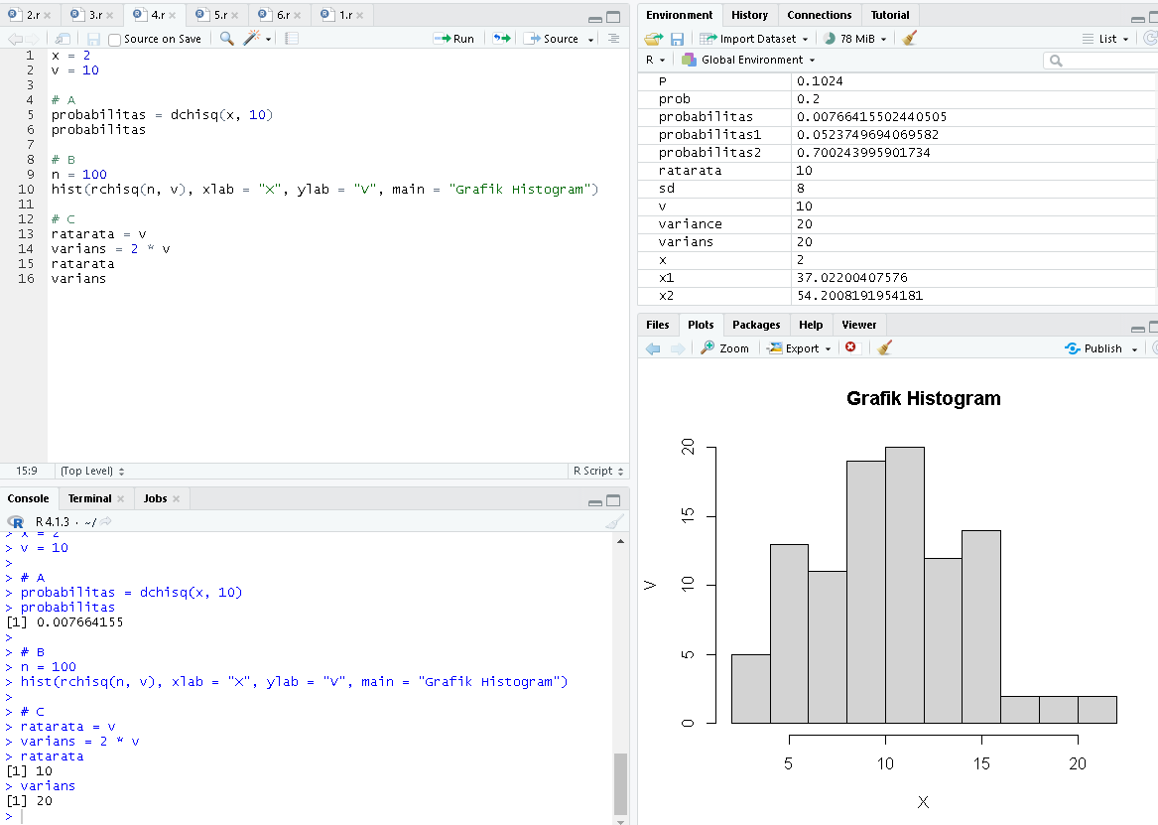The height and width of the screenshot is (825, 1158).
Task: Toggle the document outline panel
Action: [613, 38]
